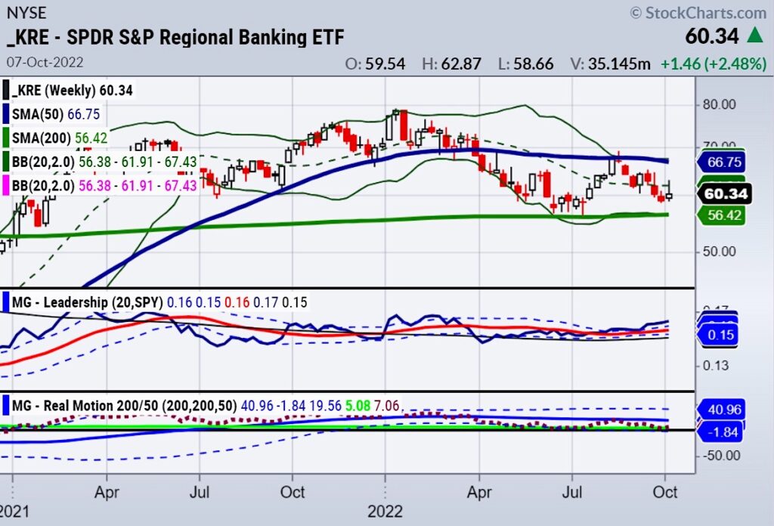Click the red 0.16 Leadership value

237,302
